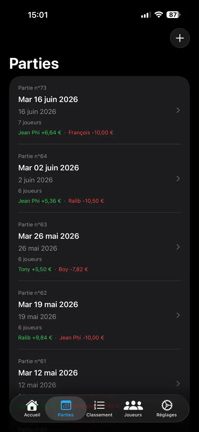Image resolution: width=199 pixels, height=432 pixels.
Task: Tap the battery indicator showing 87
Action: click(173, 15)
